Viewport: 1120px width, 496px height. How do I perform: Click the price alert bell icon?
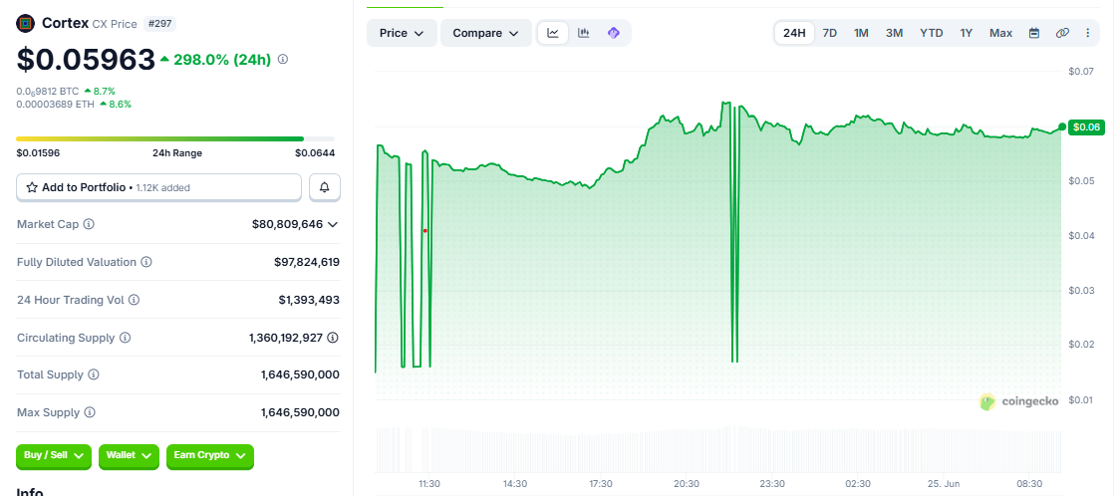pos(324,187)
